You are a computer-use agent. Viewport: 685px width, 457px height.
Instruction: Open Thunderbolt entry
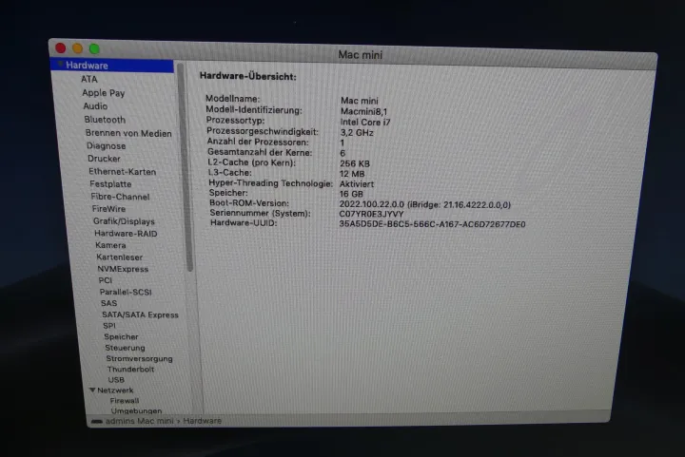point(130,369)
